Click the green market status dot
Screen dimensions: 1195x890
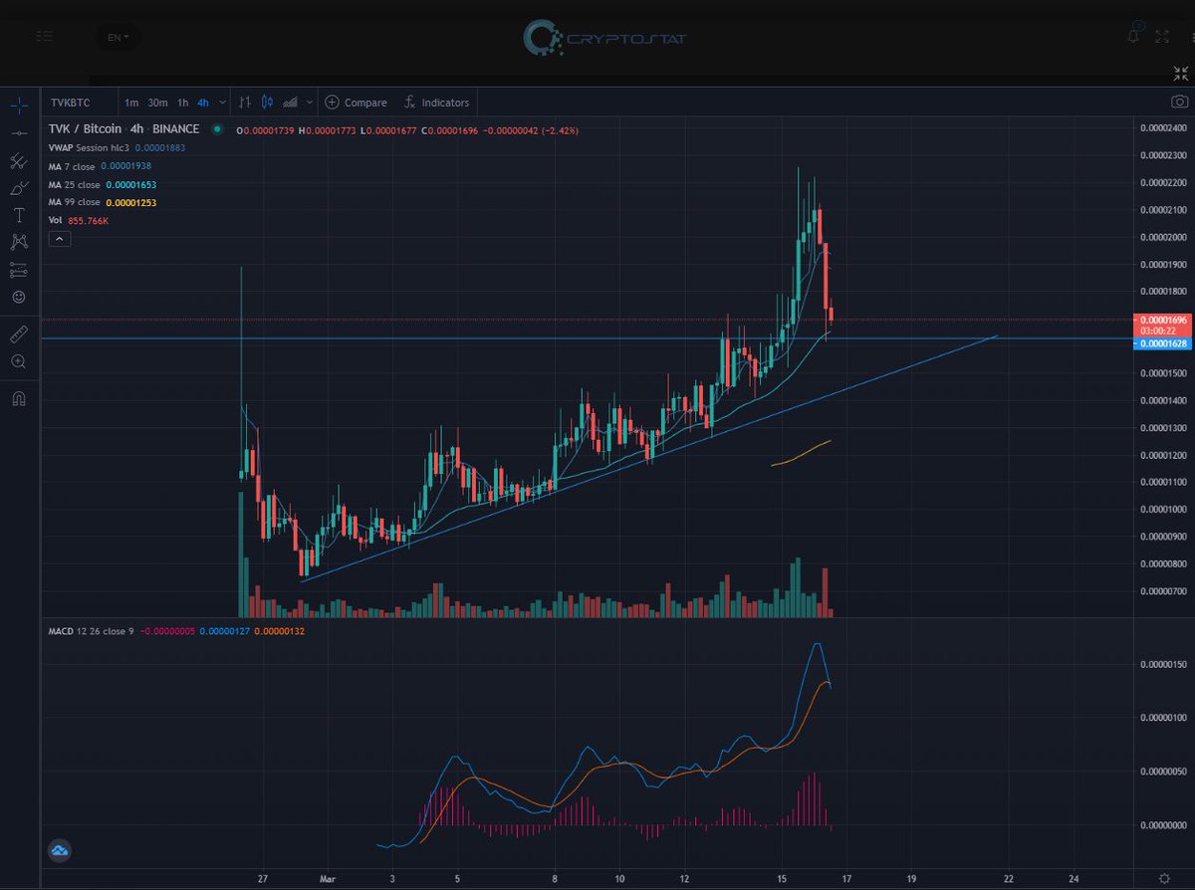218,129
